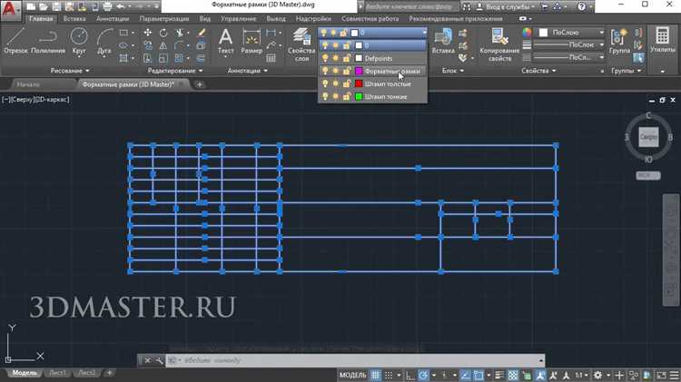Image resolution: width=681 pixels, height=382 pixels.
Task: Open Свойства слоя (Layer Properties) panel
Action: pyautogui.click(x=301, y=42)
